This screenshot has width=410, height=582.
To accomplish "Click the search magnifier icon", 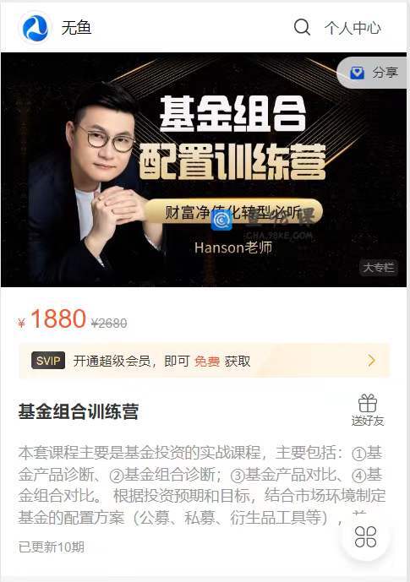I will pyautogui.click(x=302, y=27).
